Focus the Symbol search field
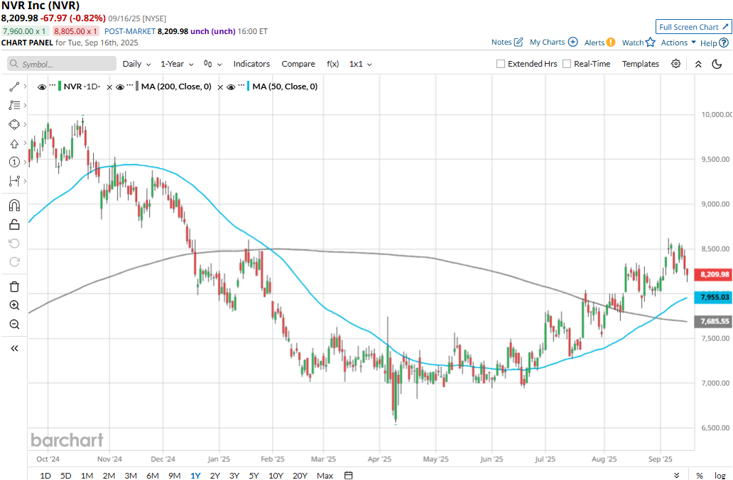 [x=62, y=64]
